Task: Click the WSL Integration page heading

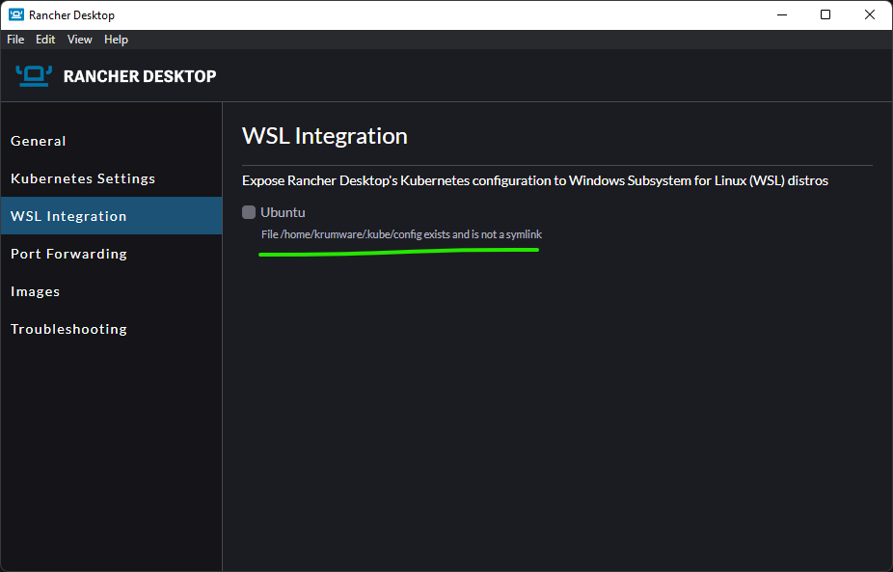Action: pyautogui.click(x=324, y=136)
